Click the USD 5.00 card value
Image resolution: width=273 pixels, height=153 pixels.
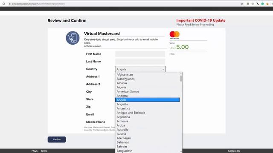(179, 47)
